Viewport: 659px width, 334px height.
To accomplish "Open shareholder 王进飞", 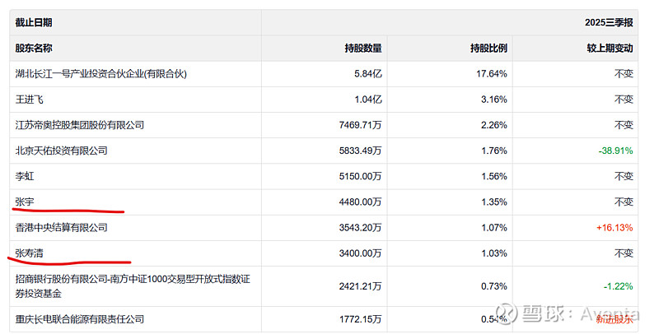I will coord(29,100).
